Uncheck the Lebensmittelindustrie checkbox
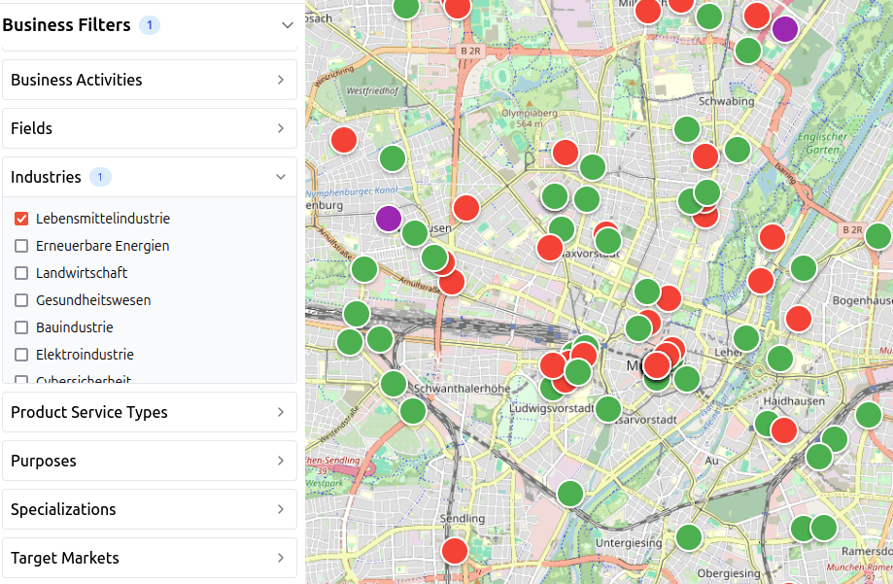Image resolution: width=893 pixels, height=584 pixels. [21, 219]
